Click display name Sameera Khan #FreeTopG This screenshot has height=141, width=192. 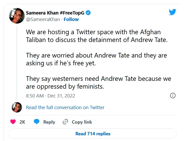[x=55, y=13]
